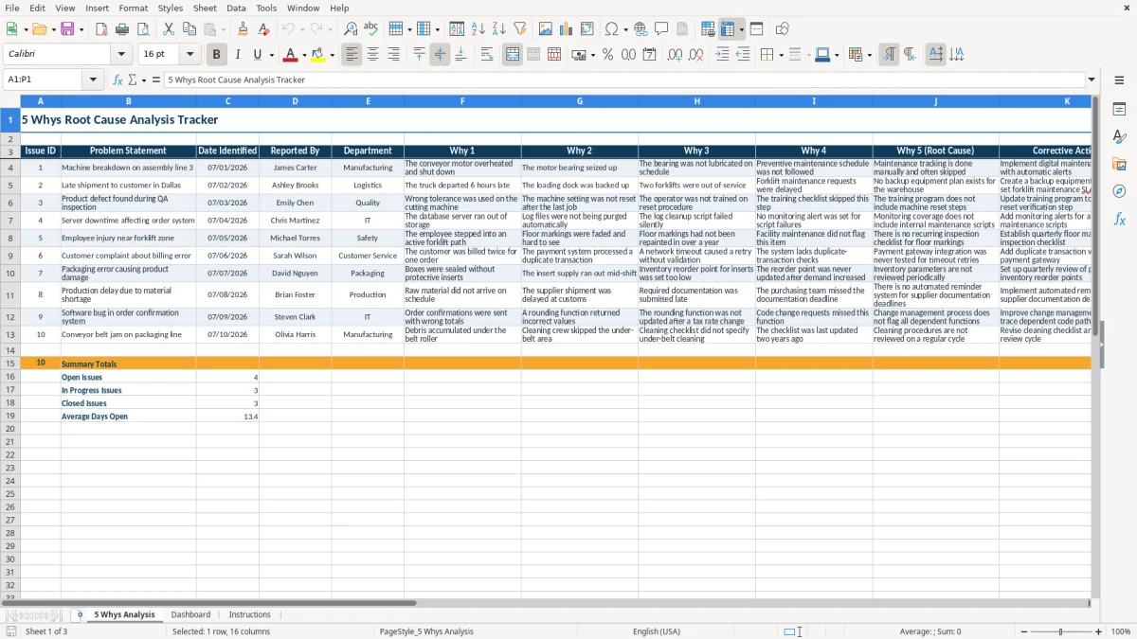Insert a hyperlink
1137x639 pixels.
tap(641, 29)
